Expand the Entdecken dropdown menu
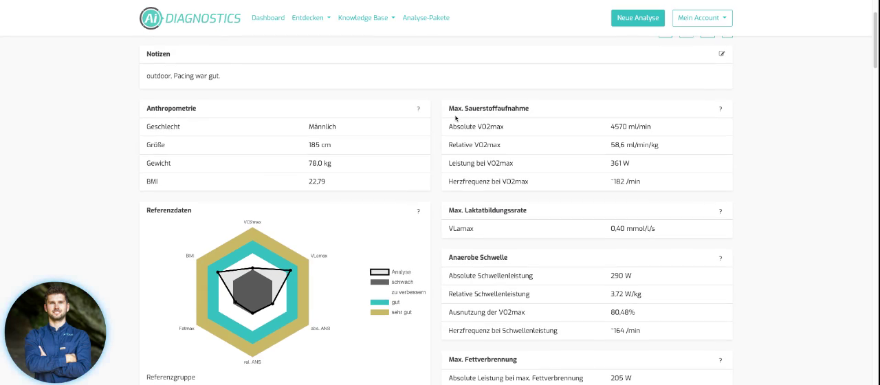 (311, 18)
